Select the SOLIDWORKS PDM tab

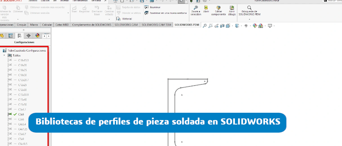click(187, 25)
